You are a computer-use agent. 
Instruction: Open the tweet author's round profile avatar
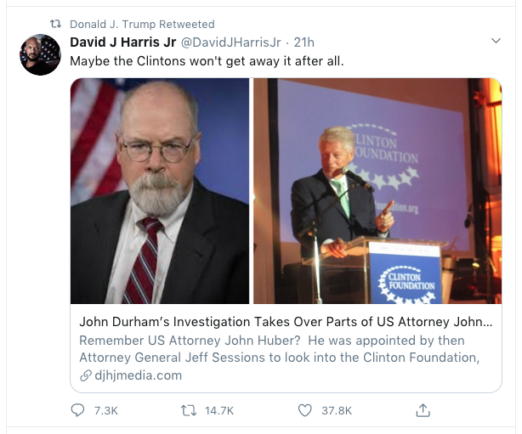[x=40, y=55]
